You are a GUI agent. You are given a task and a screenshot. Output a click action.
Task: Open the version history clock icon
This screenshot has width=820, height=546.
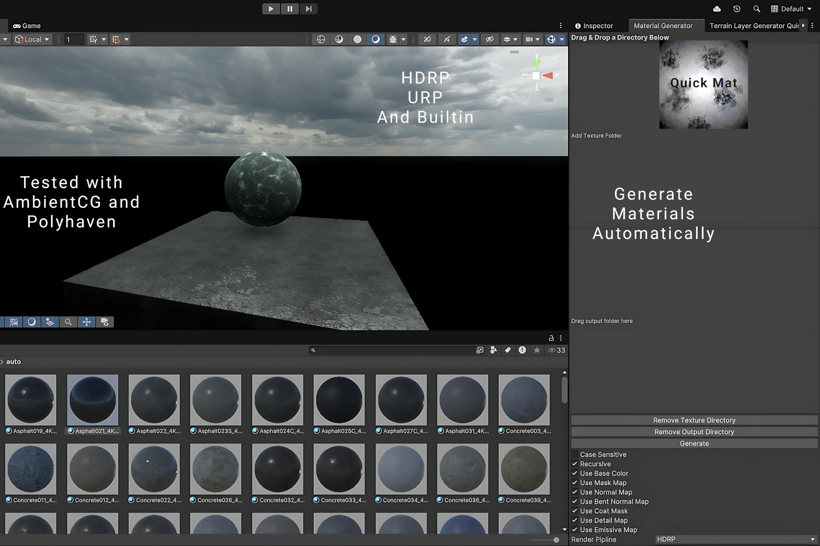pos(737,9)
